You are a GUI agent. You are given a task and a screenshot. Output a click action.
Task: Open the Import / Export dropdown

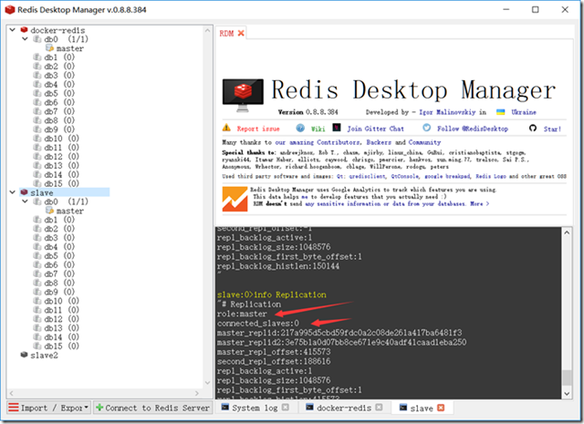tap(86, 408)
